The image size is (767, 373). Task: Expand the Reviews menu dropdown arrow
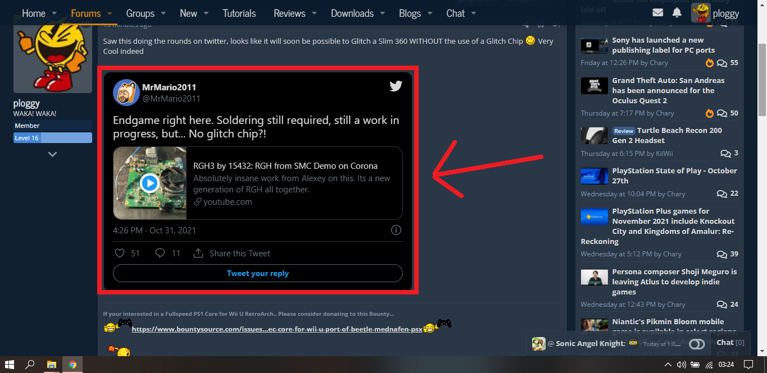click(x=314, y=13)
